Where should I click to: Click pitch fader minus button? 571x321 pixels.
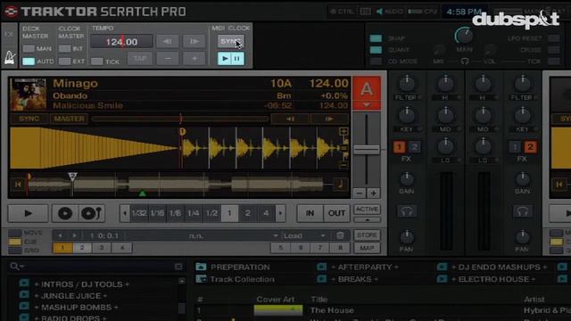(x=360, y=193)
